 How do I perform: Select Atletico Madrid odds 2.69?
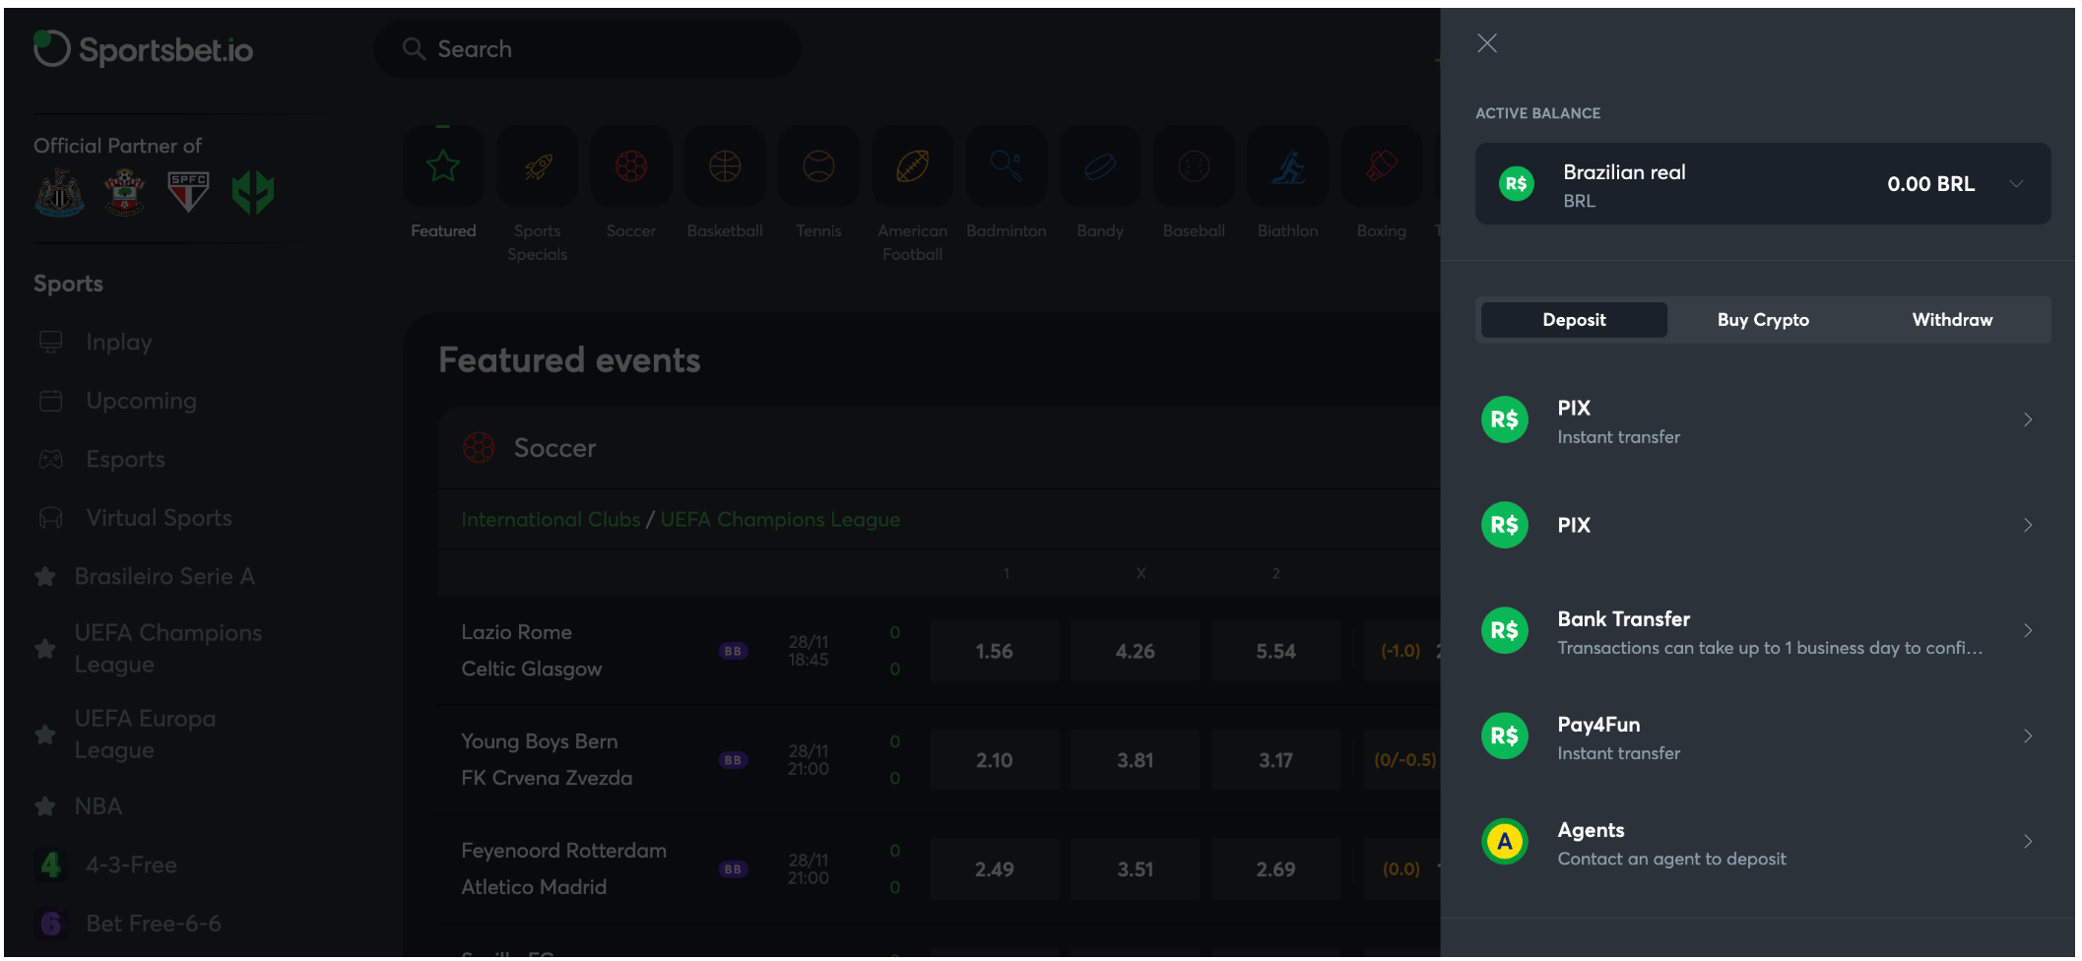pos(1276,870)
